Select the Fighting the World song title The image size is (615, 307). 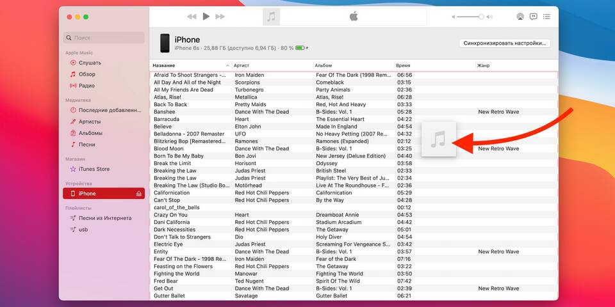click(x=176, y=274)
